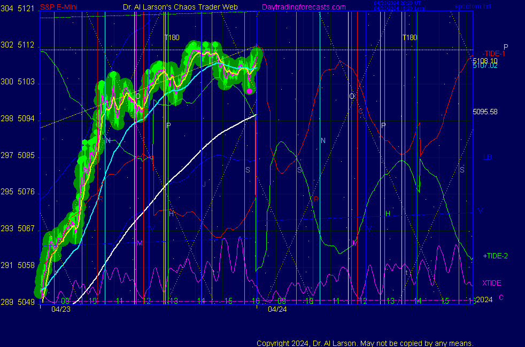The width and height of the screenshot is (525, 347).
Task: Click the 5058 price axis label
Action: 26,265
